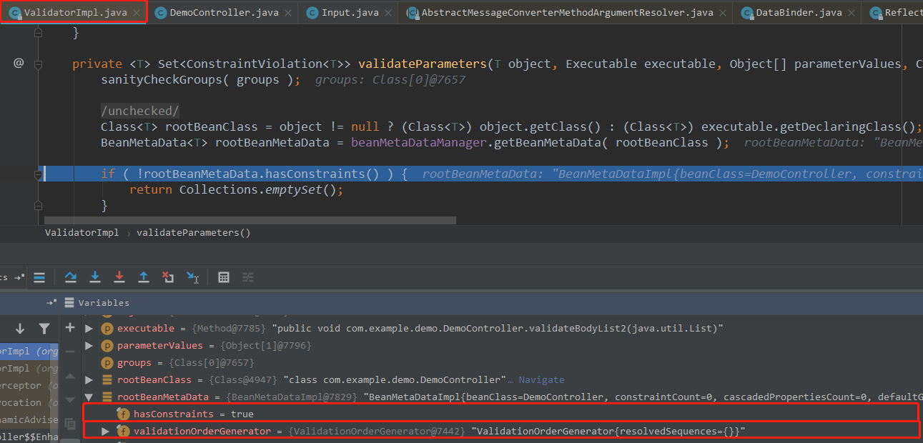Viewport: 923px width, 443px height.
Task: Open the Evaluate Expression calculator icon
Action: coord(224,277)
